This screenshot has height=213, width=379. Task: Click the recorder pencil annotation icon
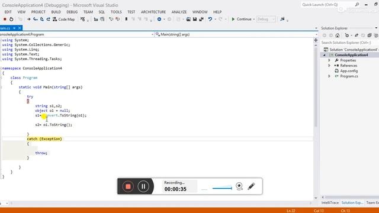click(x=251, y=186)
